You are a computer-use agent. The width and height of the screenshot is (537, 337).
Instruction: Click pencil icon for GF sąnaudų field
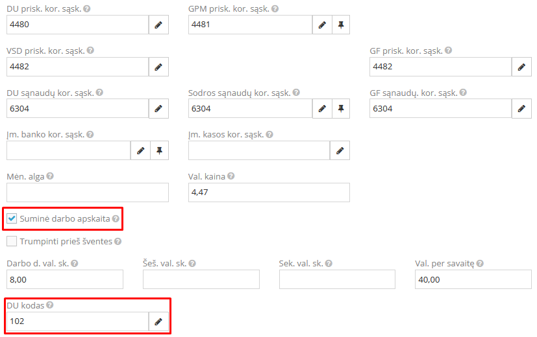521,109
